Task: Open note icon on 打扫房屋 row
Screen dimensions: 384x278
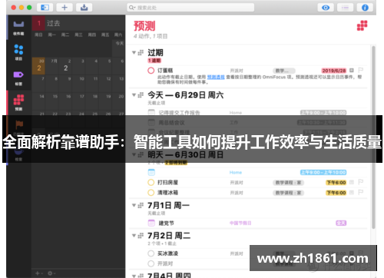Action: [352, 182]
